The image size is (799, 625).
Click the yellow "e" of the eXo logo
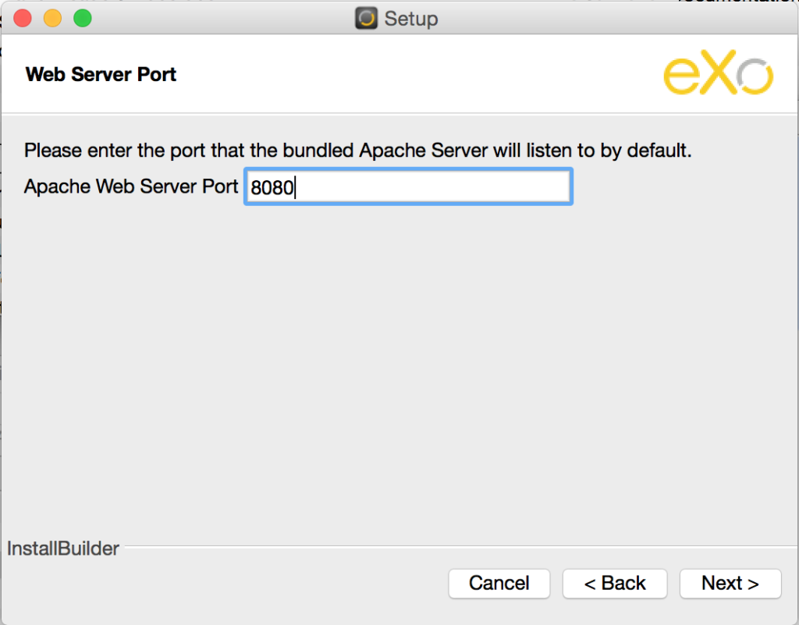point(684,78)
